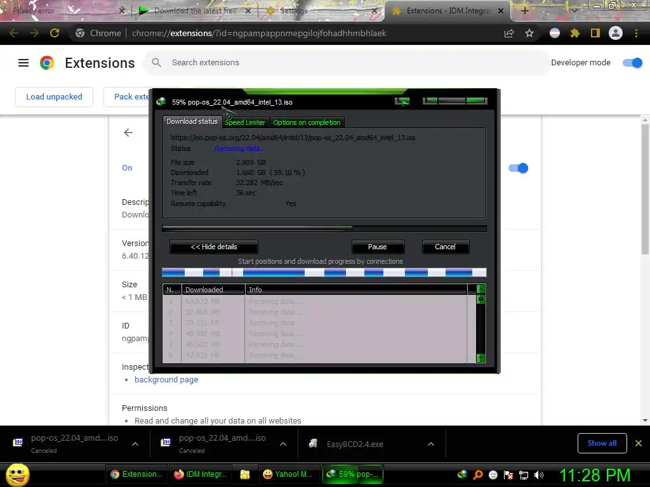The width and height of the screenshot is (650, 487).
Task: Open the new tab plus button
Action: (x=524, y=11)
